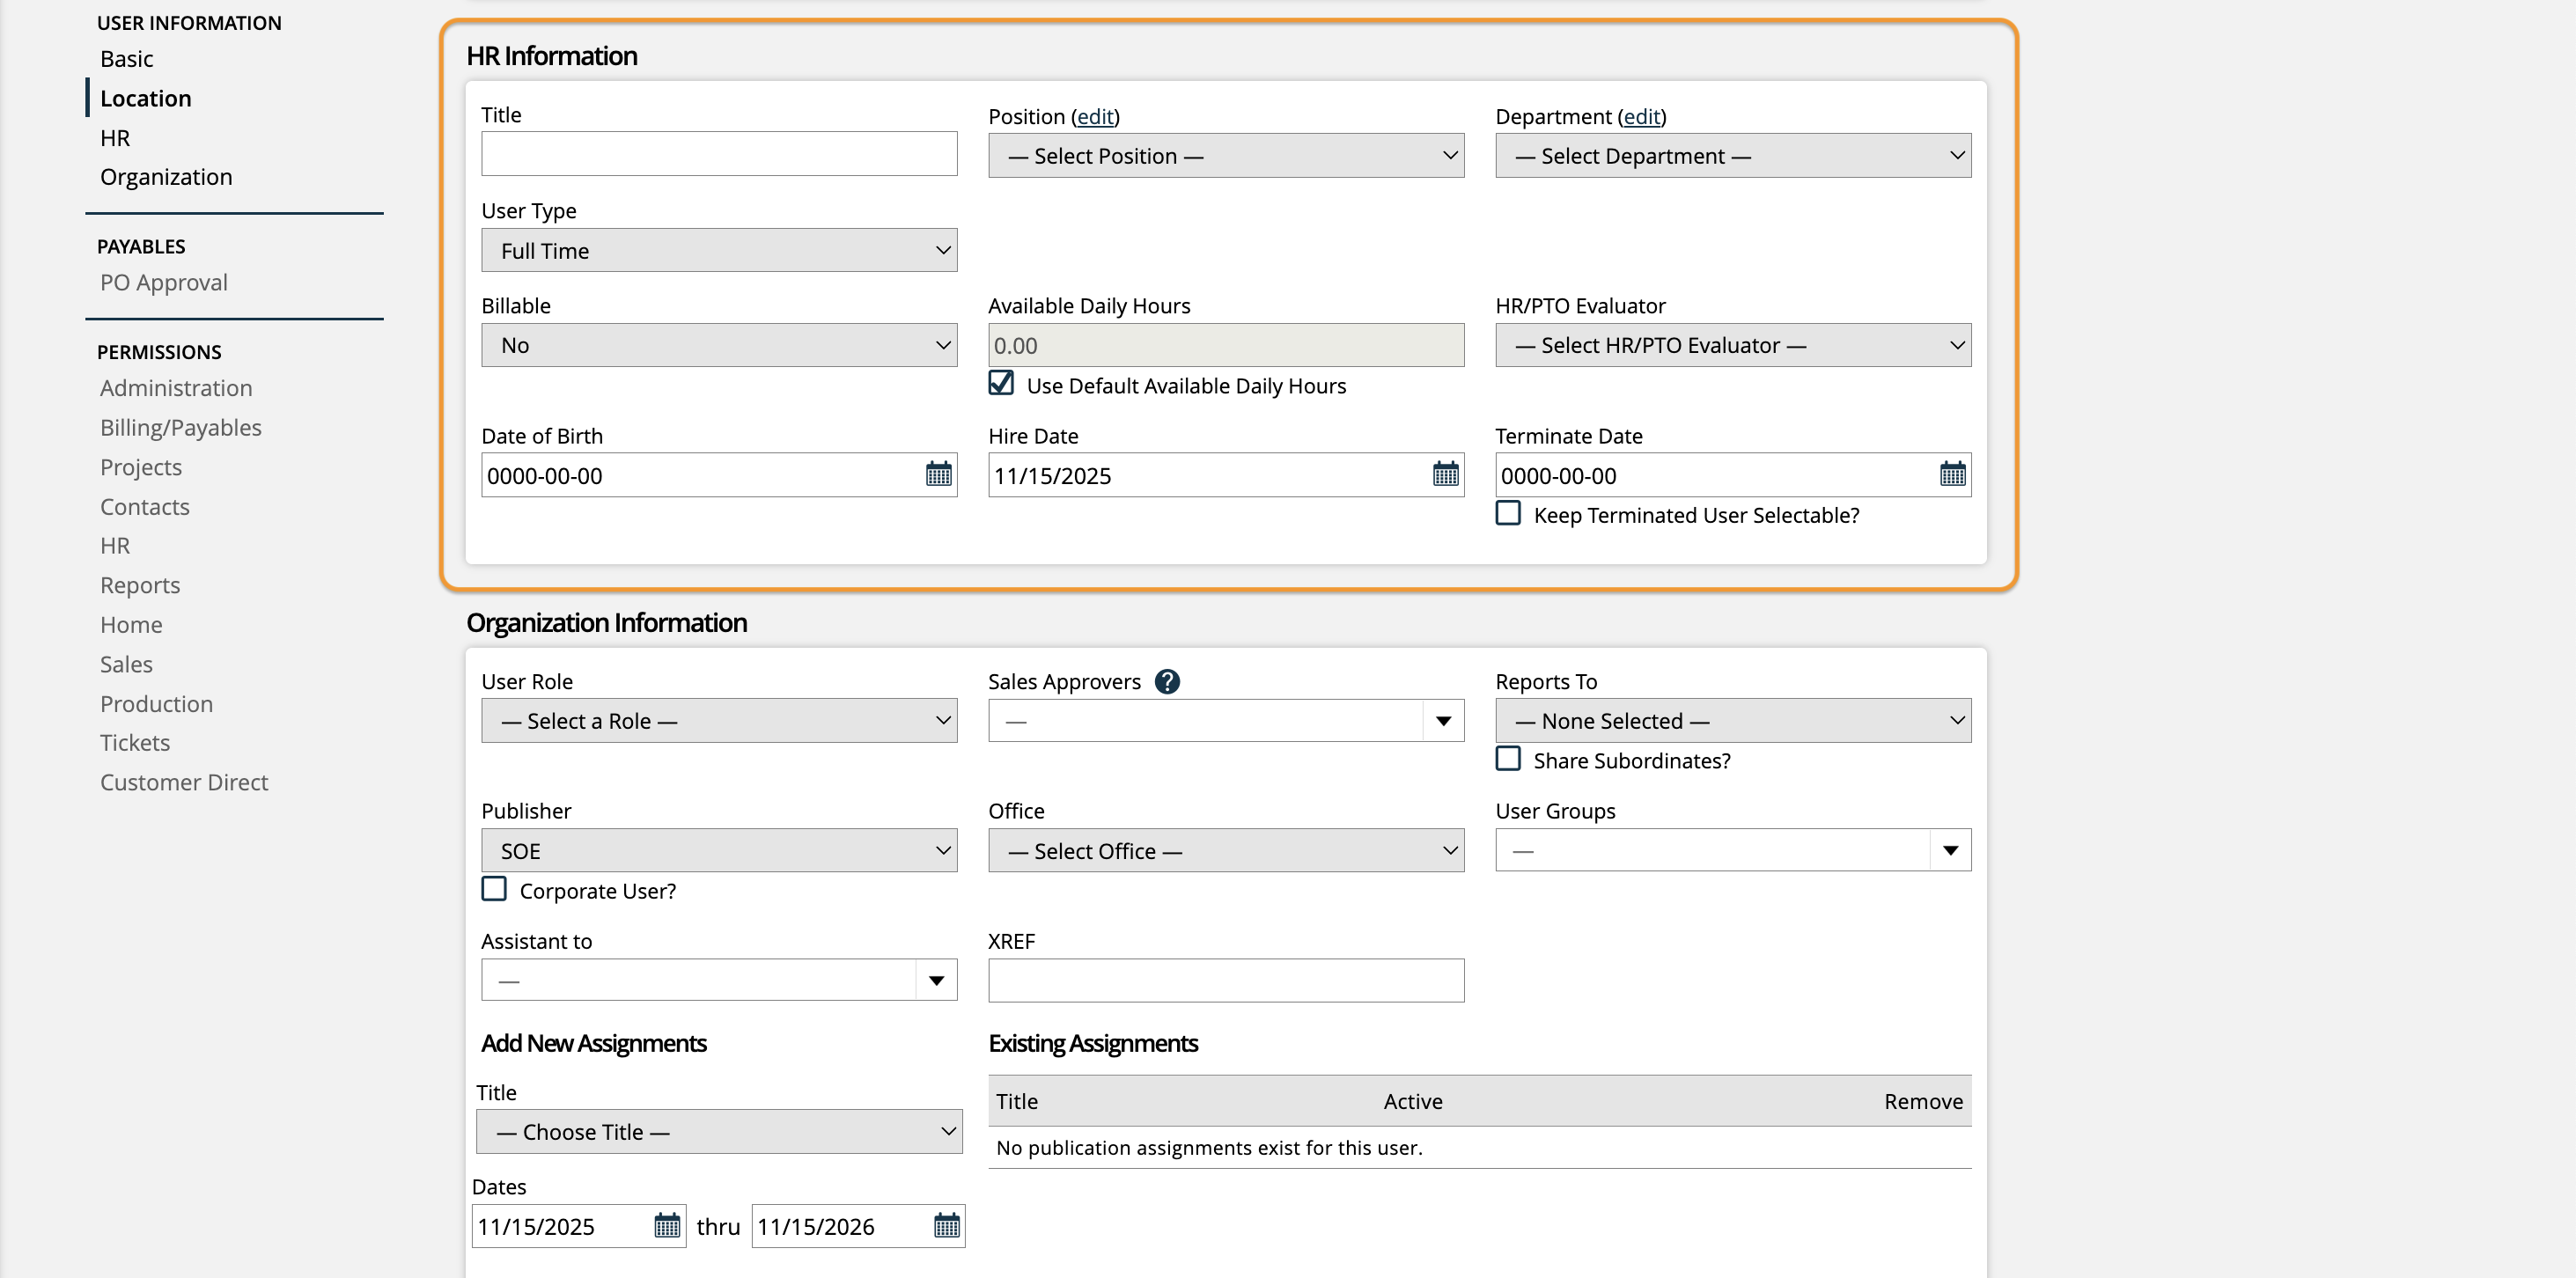Click the edit link next to Department
2576x1278 pixels.
click(x=1642, y=117)
